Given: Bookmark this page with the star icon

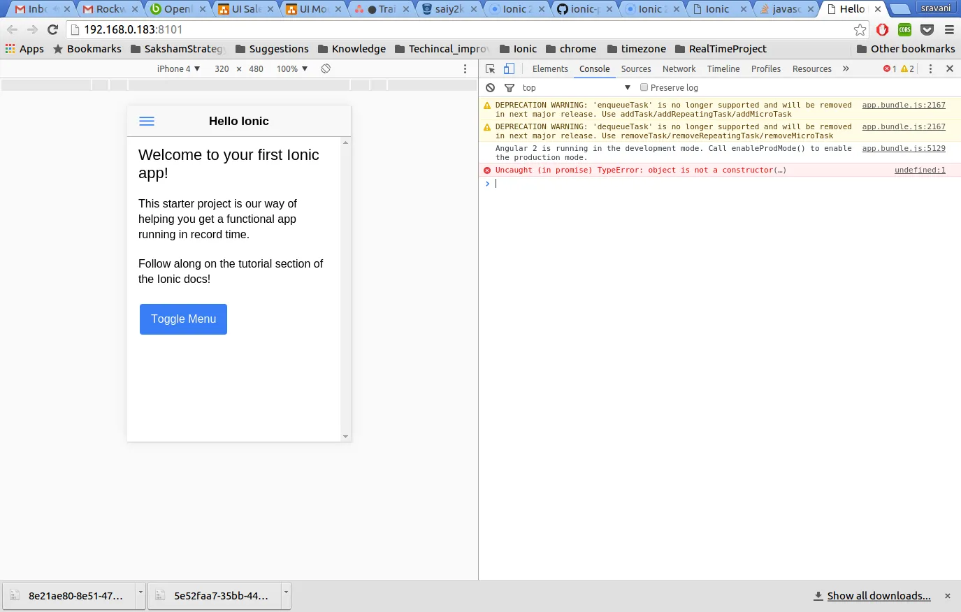Looking at the screenshot, I should point(860,29).
